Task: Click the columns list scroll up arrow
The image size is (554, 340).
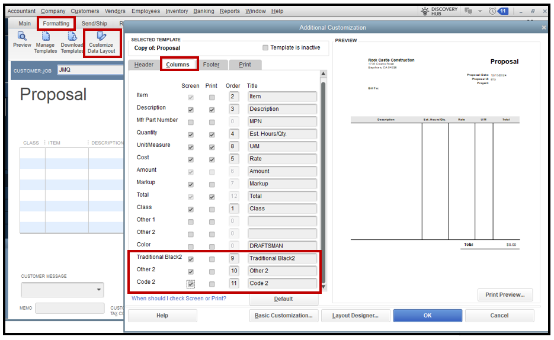Action: click(x=324, y=74)
